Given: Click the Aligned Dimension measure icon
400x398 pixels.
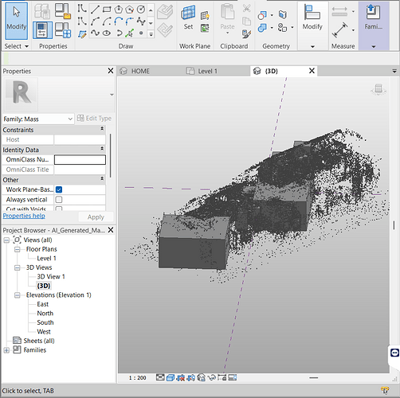Looking at the screenshot, I should coord(340,30).
